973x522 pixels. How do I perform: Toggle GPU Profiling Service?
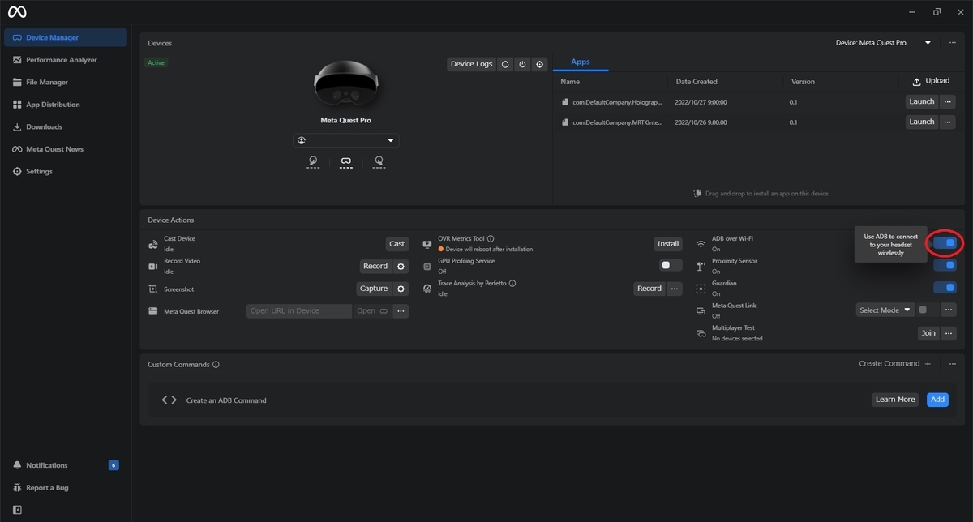671,266
